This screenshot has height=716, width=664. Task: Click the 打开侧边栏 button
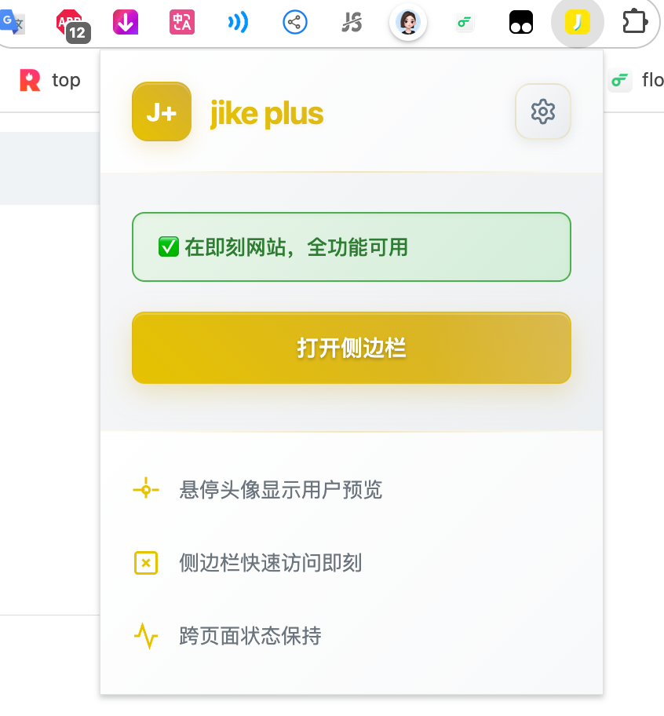coord(351,348)
